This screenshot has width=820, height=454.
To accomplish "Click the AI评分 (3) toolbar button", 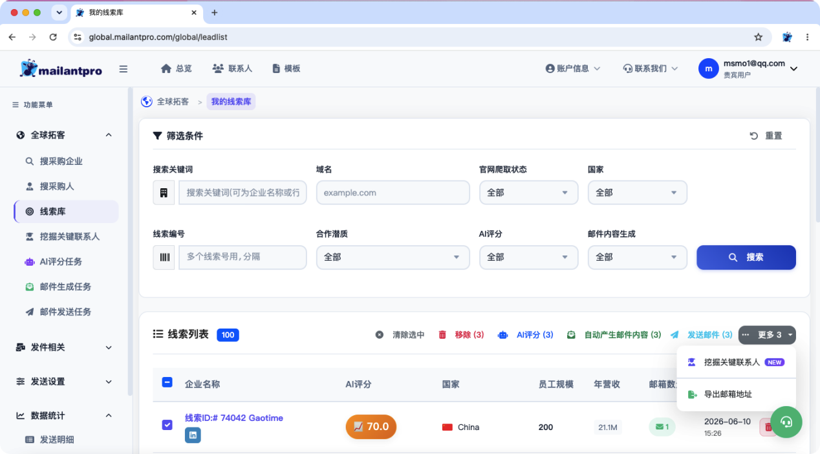I will point(526,334).
